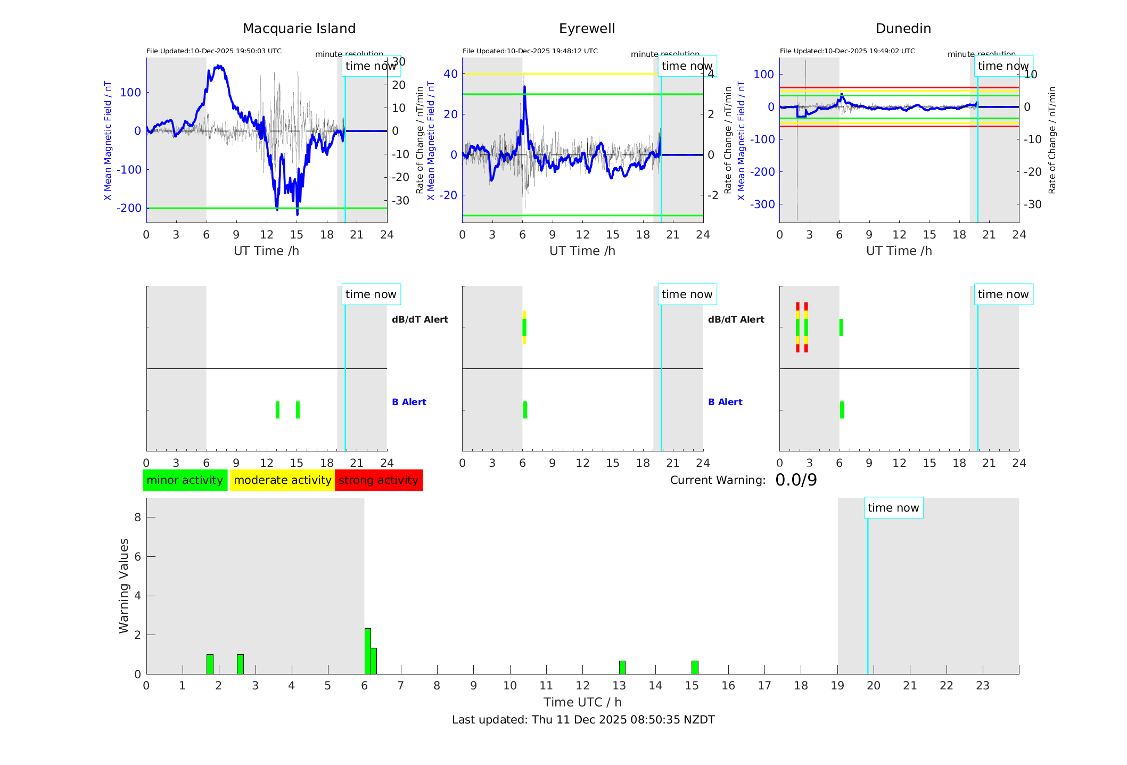The width and height of the screenshot is (1127, 765).
Task: Click the Macquarie Island chart title
Action: tap(299, 29)
